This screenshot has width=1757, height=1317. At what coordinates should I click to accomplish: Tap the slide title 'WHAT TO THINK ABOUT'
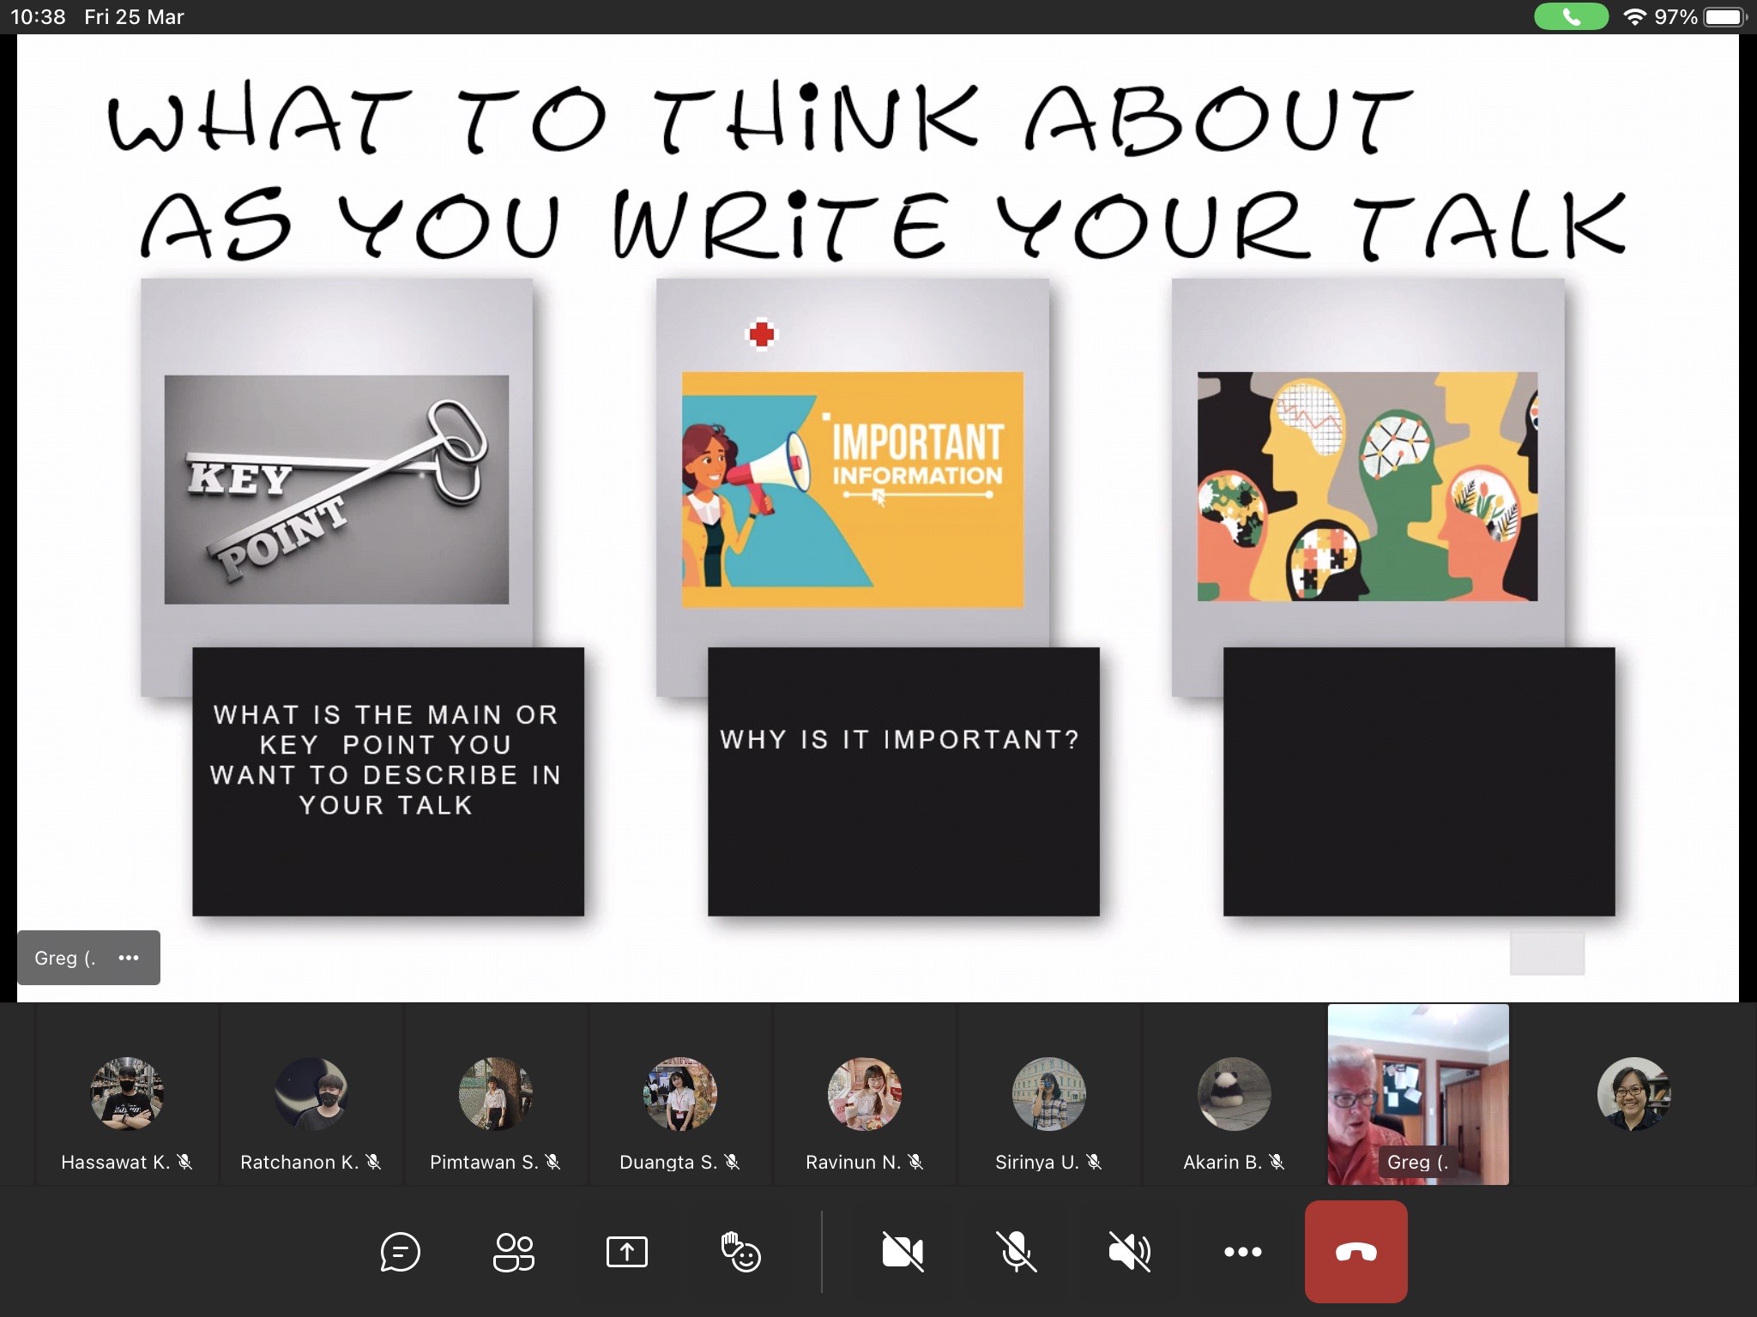760,118
